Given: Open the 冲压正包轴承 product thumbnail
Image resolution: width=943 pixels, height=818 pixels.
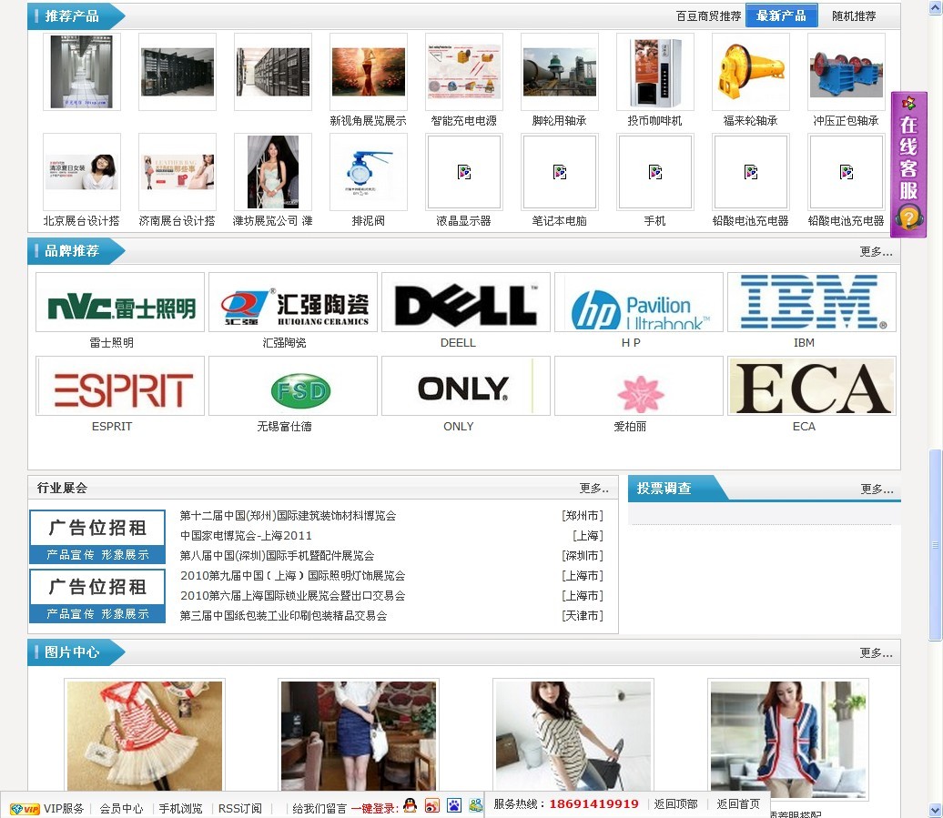Looking at the screenshot, I should tap(847, 72).
